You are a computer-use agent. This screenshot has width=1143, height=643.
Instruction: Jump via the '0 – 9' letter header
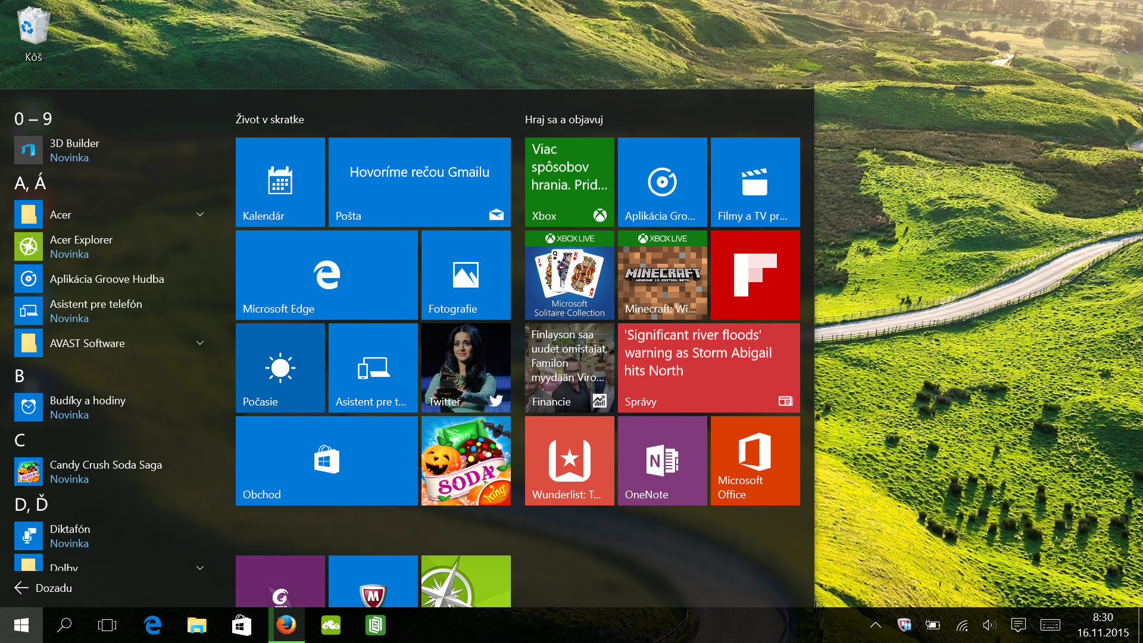click(33, 118)
